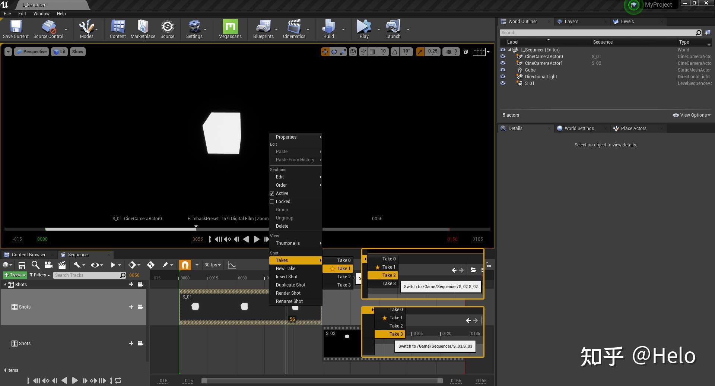This screenshot has height=386, width=715.
Task: Hide the Cube actor in World Outliner
Action: click(x=503, y=70)
